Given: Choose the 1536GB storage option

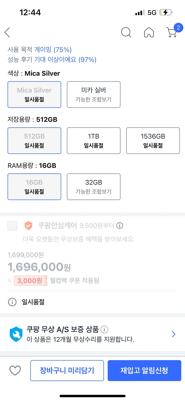Looking at the screenshot, I should 153,141.
